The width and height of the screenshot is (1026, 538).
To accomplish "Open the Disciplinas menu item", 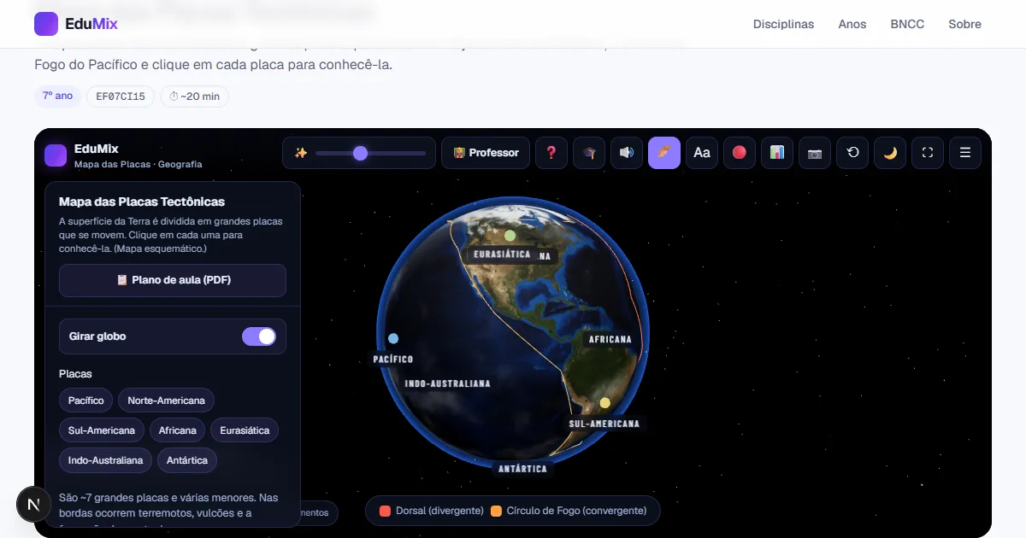I will (783, 24).
